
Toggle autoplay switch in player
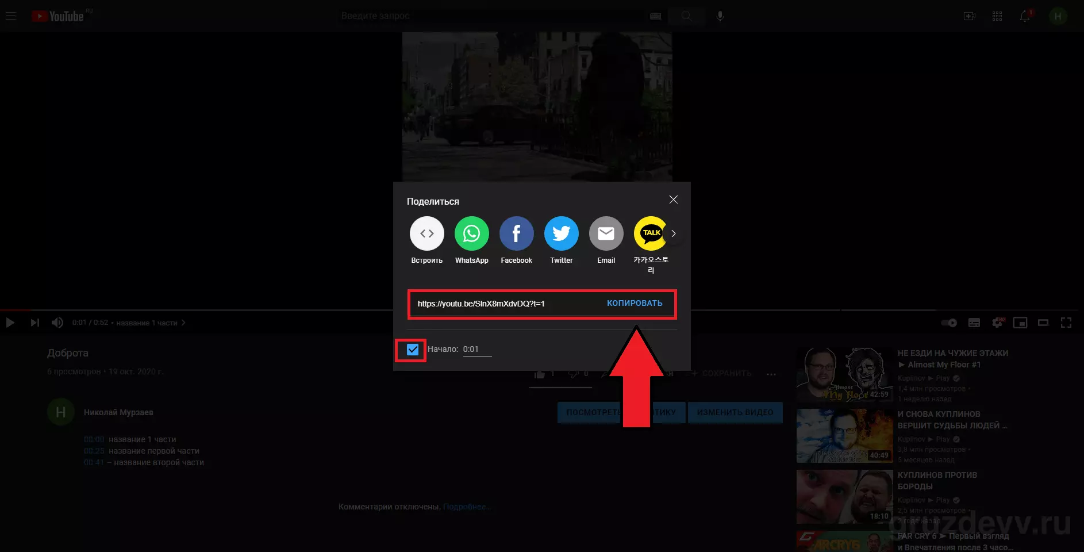pos(949,323)
